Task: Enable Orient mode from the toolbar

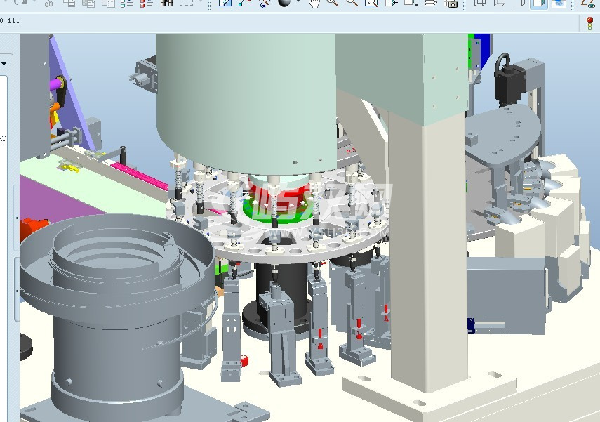Action: click(x=265, y=3)
